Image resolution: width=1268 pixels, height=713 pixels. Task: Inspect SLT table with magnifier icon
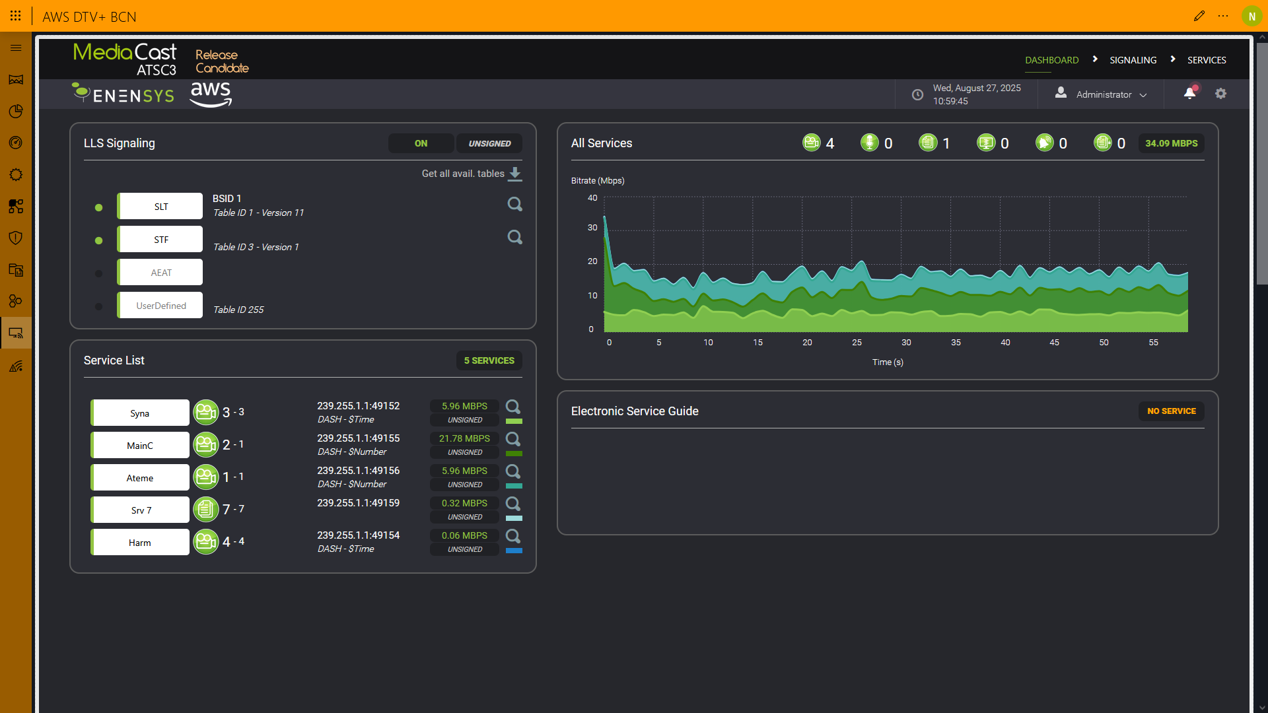tap(514, 205)
